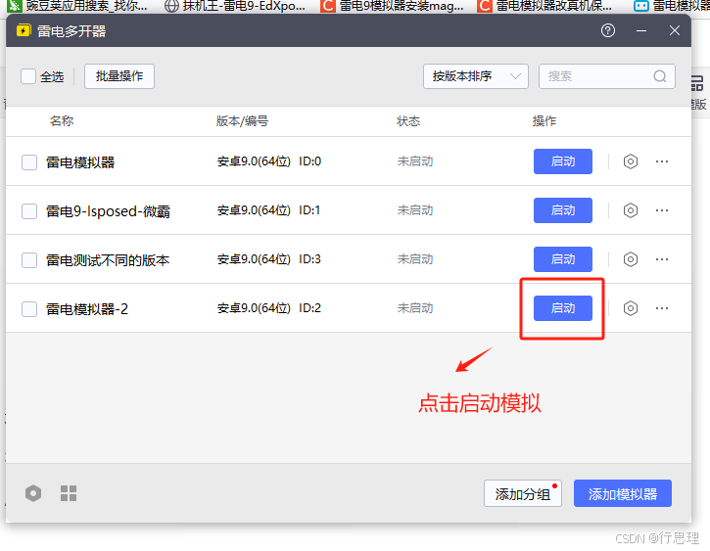Screen dimensions: 710x551
Task: Open more options for 雷电测试不同的版本 row
Action: point(662,259)
